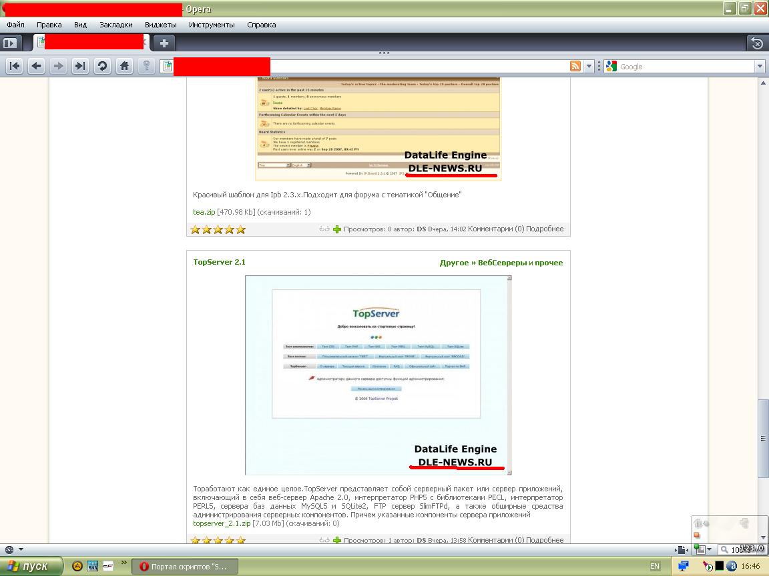Expand the address bar history dropdown

(x=589, y=66)
